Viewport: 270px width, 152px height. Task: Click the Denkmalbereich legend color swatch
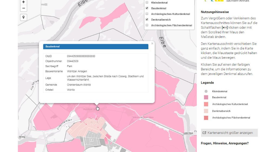(206, 111)
